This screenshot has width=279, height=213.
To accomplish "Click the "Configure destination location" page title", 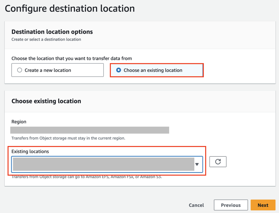I will [70, 8].
